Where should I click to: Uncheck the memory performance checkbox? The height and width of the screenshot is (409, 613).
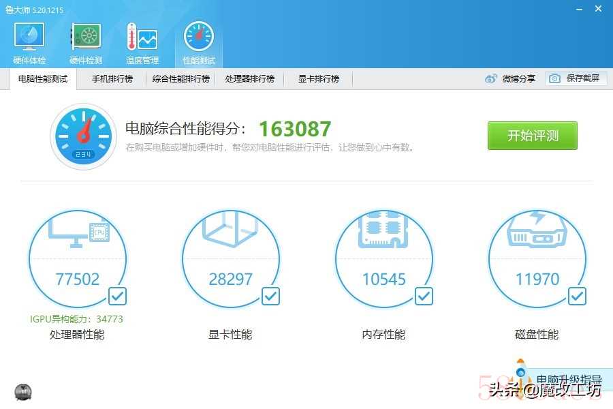click(424, 297)
